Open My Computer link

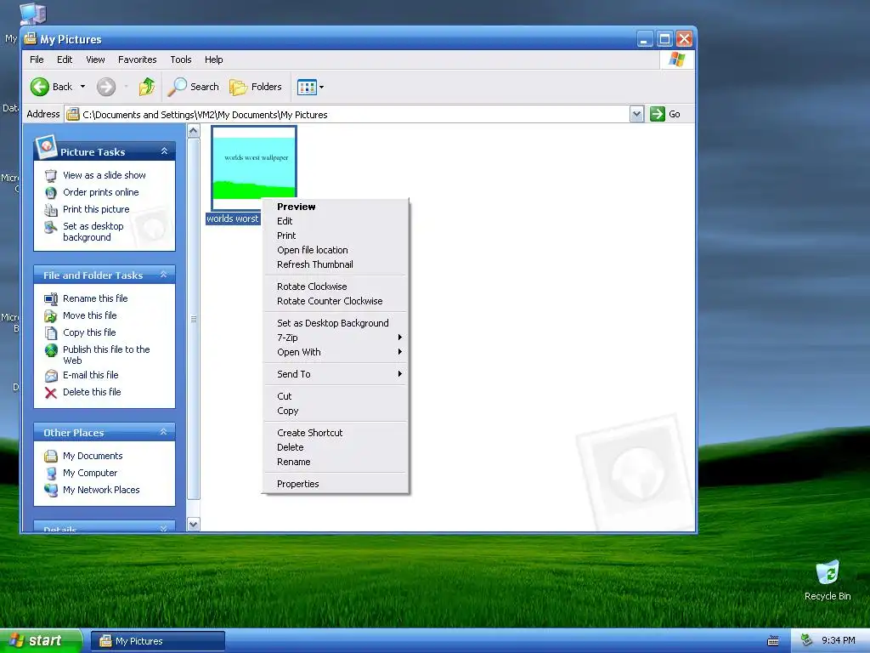90,473
